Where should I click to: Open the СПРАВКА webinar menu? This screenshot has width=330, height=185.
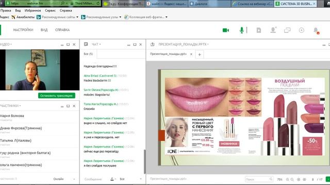pyautogui.click(x=62, y=30)
